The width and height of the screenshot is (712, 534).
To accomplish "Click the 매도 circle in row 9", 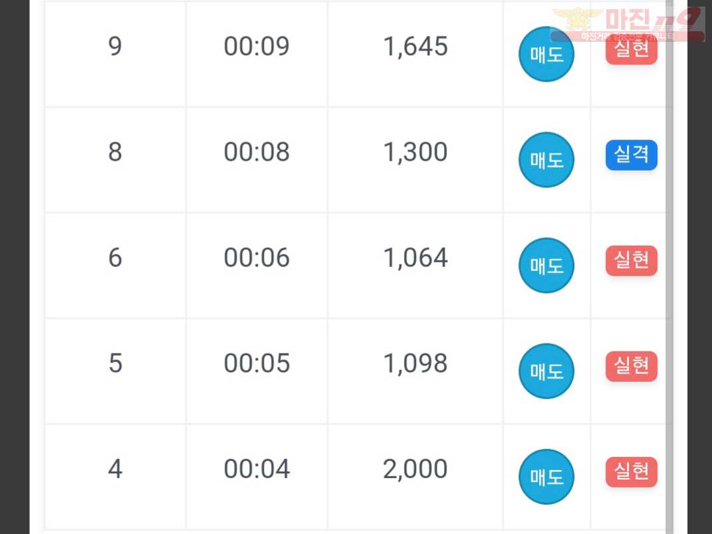I will (x=546, y=54).
